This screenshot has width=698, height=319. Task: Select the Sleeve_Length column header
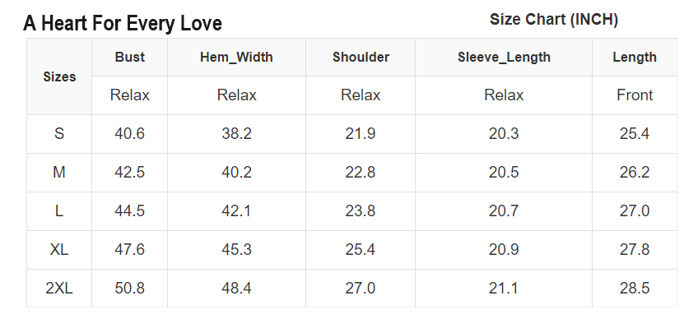click(504, 57)
